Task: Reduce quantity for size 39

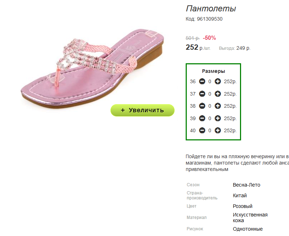Action: coord(202,118)
